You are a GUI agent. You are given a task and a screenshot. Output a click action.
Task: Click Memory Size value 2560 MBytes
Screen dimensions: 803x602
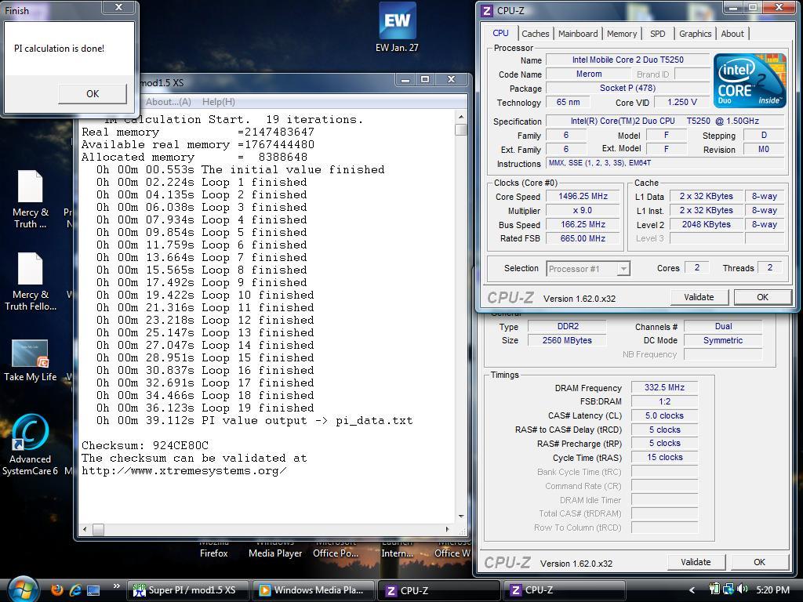tap(567, 340)
